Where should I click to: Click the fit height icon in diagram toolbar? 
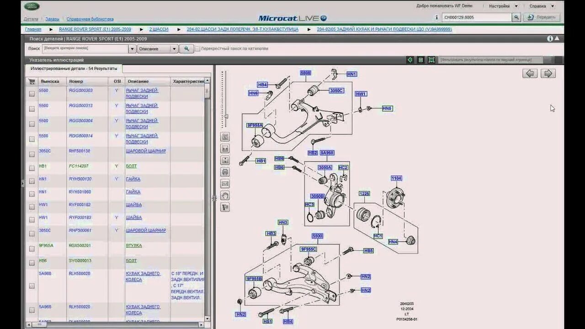click(225, 160)
